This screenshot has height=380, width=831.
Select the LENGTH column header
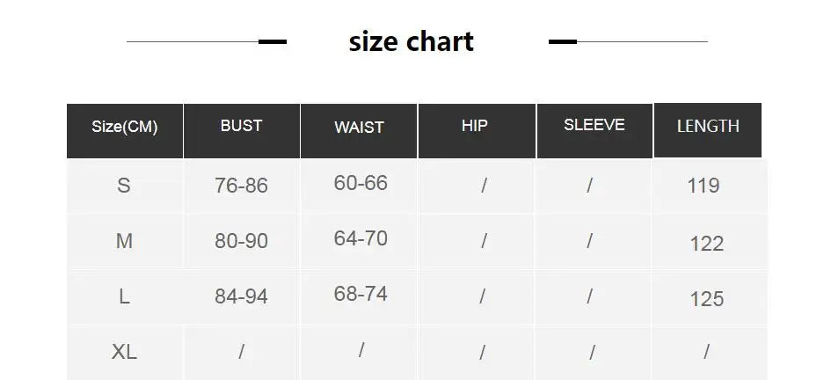coord(708,130)
